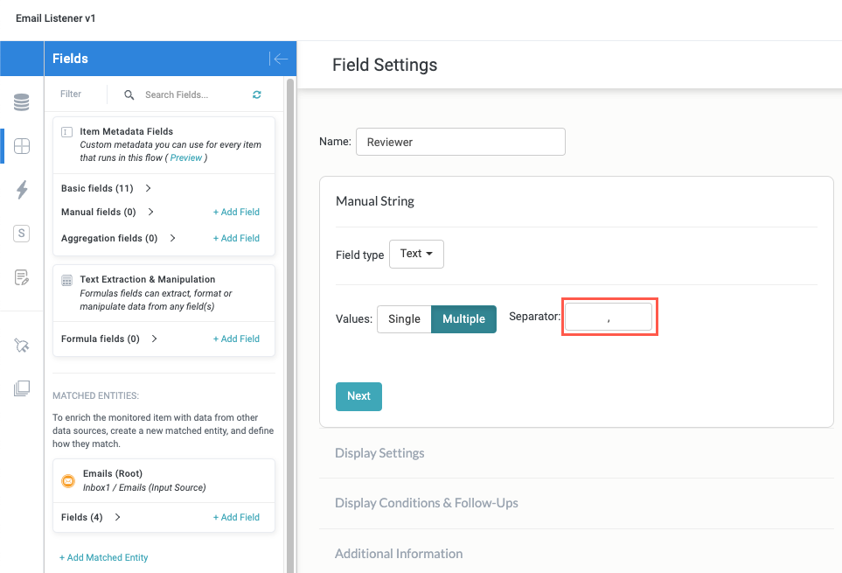Viewport: 842px width, 573px height.
Task: Select the Multiple values option
Action: point(463,319)
